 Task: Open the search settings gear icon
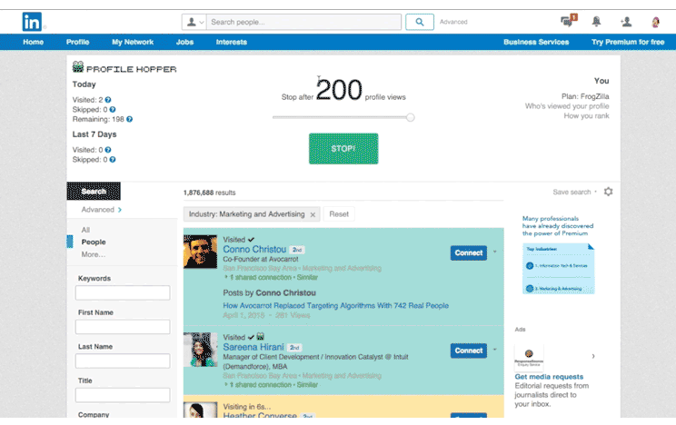[x=609, y=192]
